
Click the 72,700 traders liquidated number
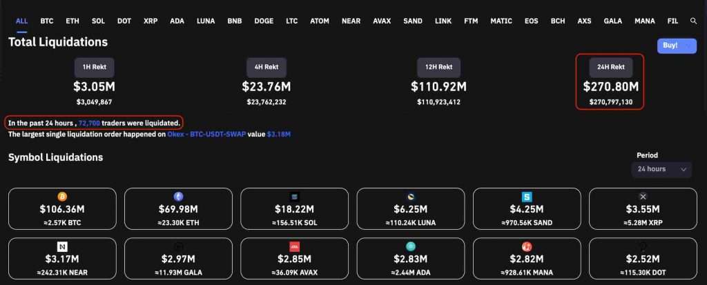coord(90,123)
